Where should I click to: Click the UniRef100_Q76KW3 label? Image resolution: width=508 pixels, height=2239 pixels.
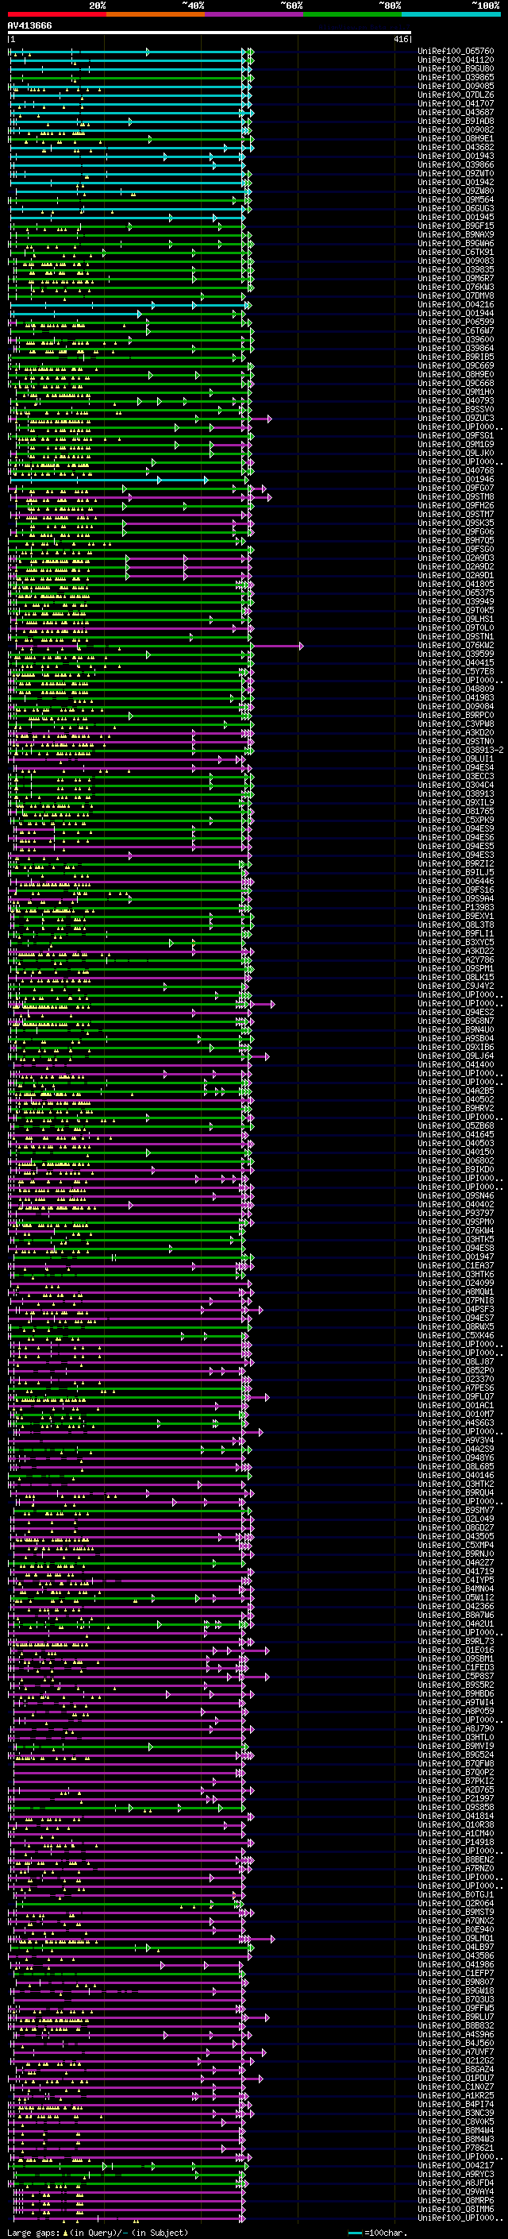tap(456, 287)
